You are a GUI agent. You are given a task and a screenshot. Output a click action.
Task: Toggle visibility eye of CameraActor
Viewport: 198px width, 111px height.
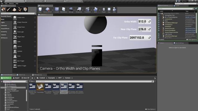tap(159, 19)
